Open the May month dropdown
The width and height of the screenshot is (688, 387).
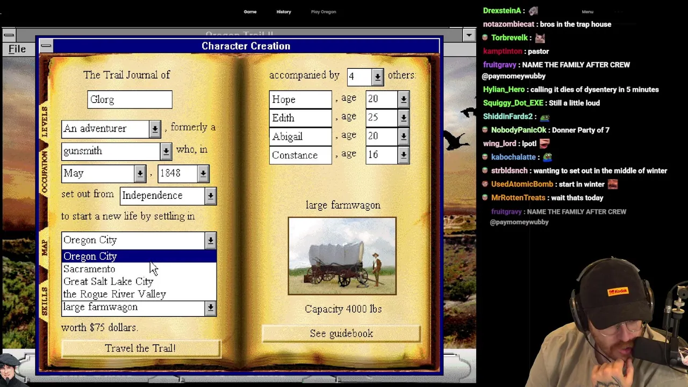(140, 173)
